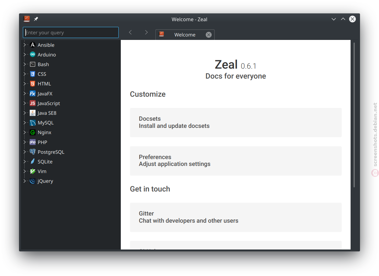Viewport: 379px width, 276px height.
Task: Click the PHP docset icon
Action: click(x=32, y=142)
